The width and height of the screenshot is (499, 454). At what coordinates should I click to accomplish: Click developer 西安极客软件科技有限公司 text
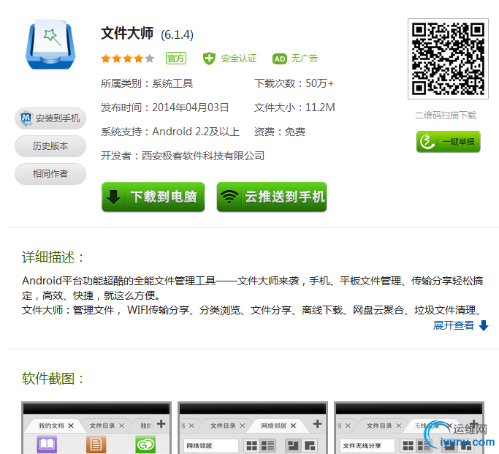click(x=203, y=156)
